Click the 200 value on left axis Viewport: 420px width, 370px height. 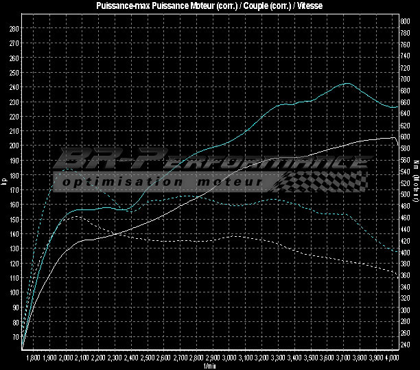tap(14, 146)
